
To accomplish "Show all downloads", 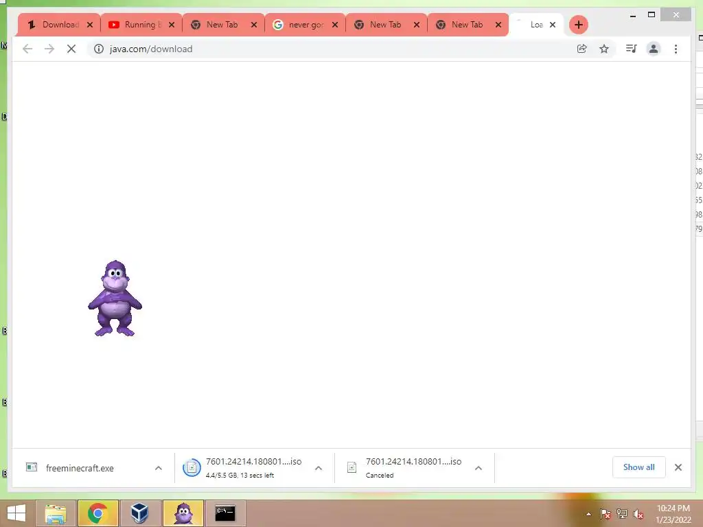I will tap(639, 467).
